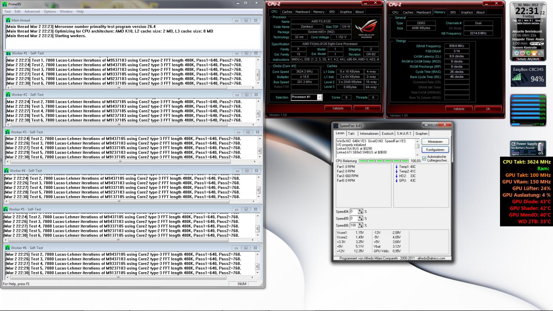Select the Balanced power plan in Power Supply gadget
Viewport: 553px width, 311px height.
[x=524, y=154]
